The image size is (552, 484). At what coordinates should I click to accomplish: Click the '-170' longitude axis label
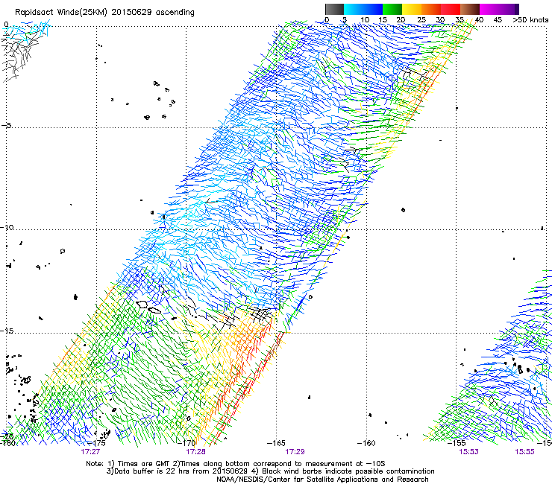186,443
